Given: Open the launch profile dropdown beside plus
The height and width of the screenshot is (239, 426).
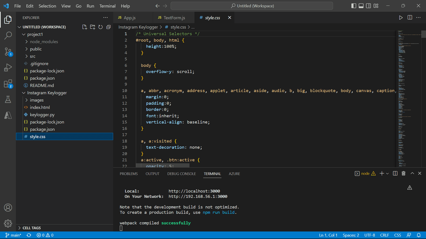Looking at the screenshot, I should tap(387, 173).
